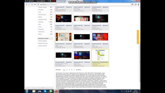This screenshot has height=93, width=165.
Task: Open the Action Center flag tray icon
Action: (131, 91)
